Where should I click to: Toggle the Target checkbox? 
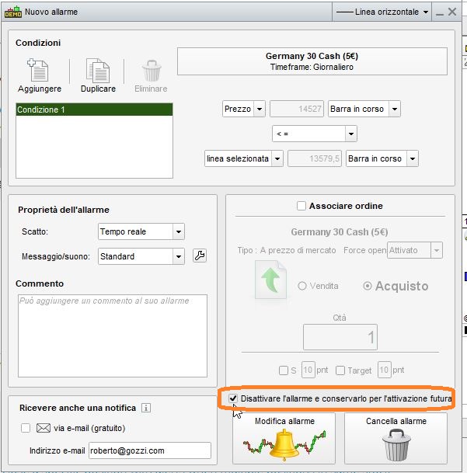340,370
